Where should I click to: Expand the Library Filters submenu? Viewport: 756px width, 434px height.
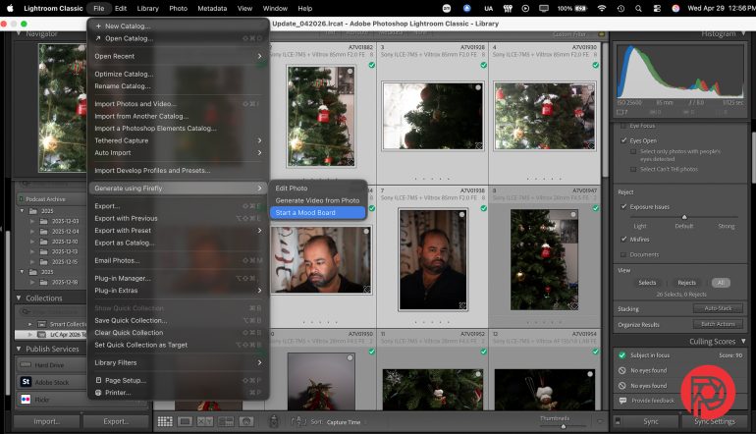[178, 362]
